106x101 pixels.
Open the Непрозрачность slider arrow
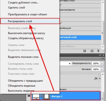[102, 63]
